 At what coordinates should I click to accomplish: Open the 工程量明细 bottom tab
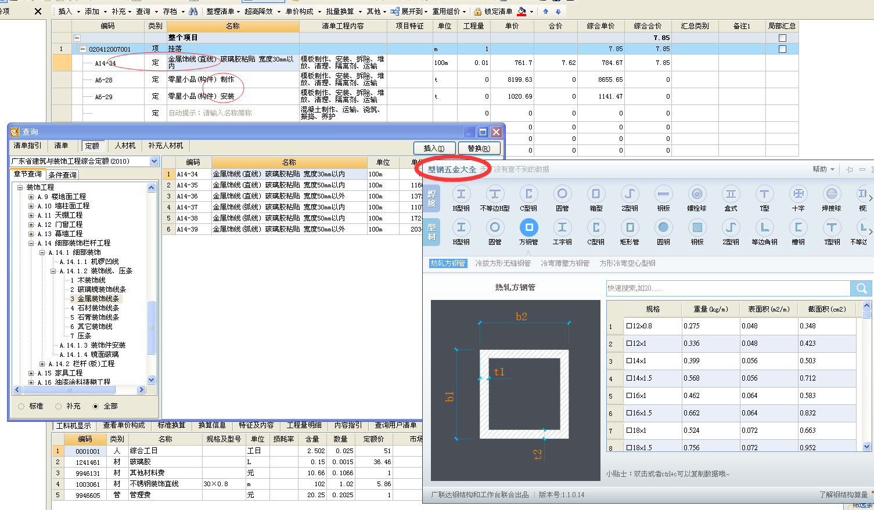(304, 425)
